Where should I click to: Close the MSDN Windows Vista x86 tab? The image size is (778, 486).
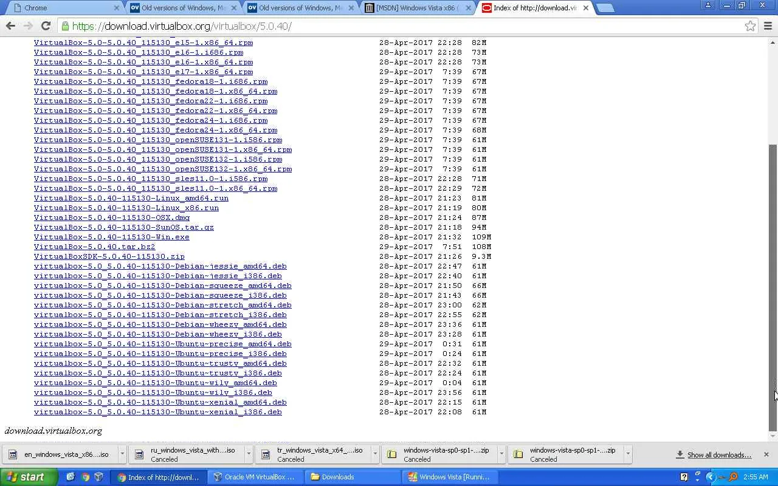(x=469, y=8)
